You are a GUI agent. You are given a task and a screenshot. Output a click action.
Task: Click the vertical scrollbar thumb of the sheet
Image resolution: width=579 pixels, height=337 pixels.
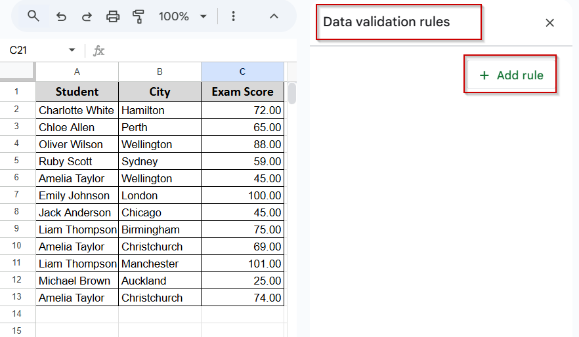click(x=291, y=93)
